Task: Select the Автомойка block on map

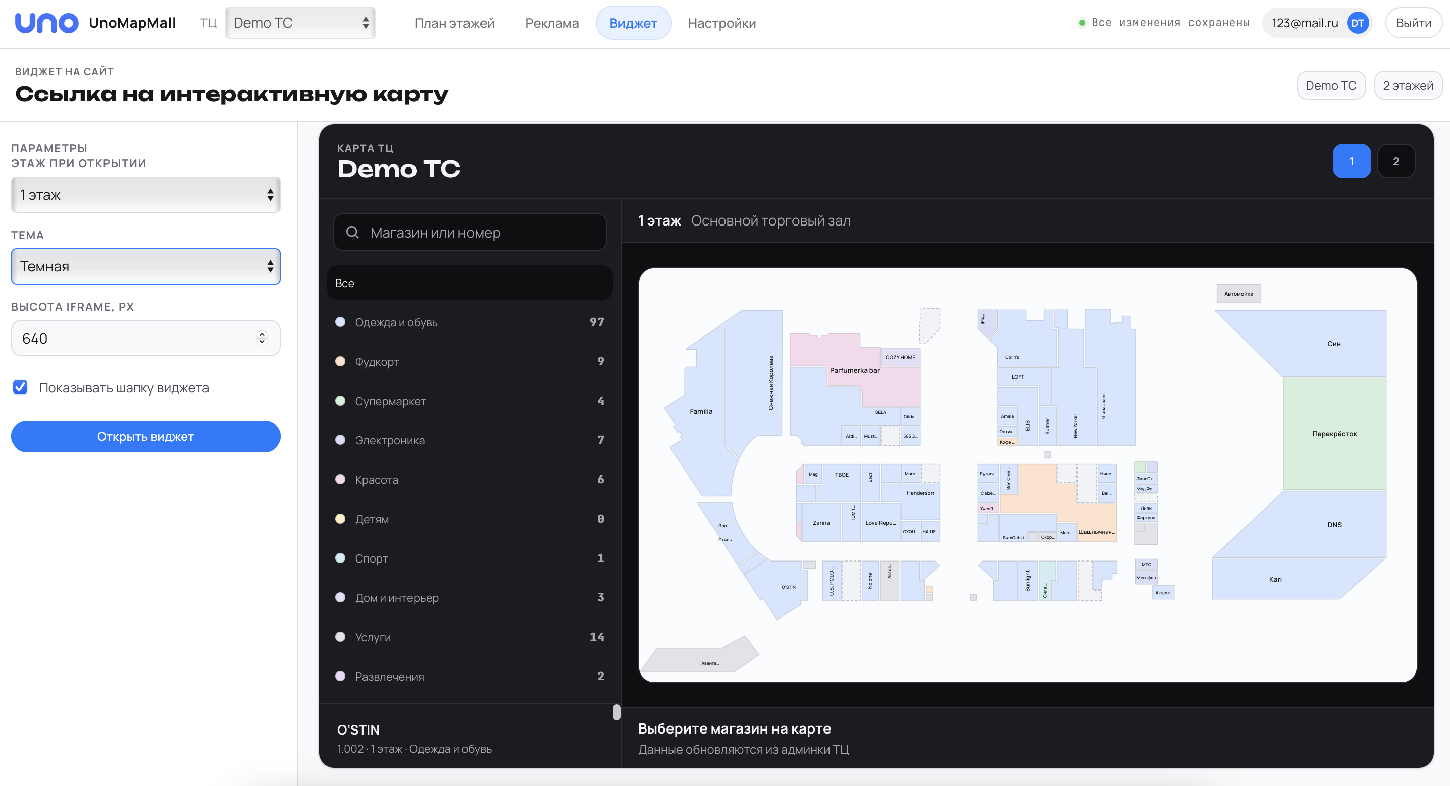Action: (x=1238, y=294)
